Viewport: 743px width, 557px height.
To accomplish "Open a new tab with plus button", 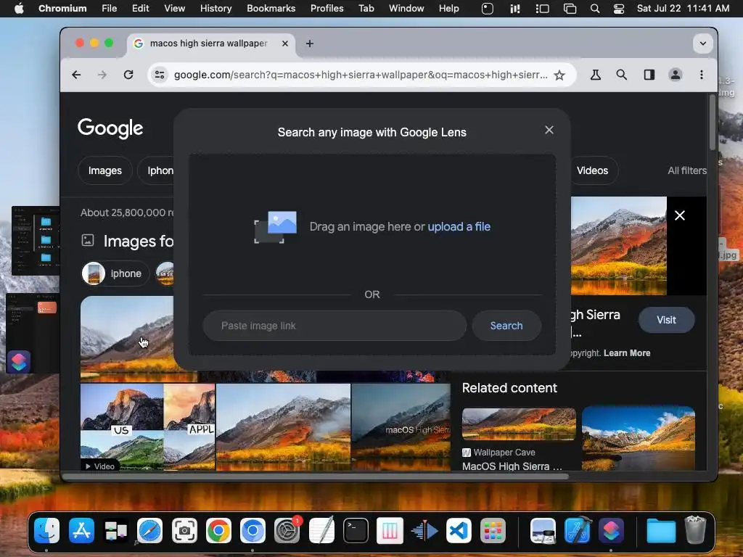I will point(309,44).
